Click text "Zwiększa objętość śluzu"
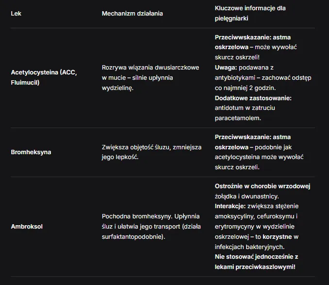The image size is (329, 285). click(x=135, y=147)
